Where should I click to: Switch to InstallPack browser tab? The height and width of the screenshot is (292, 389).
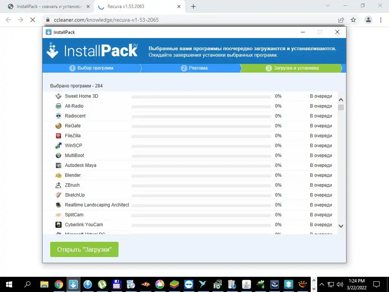tap(47, 6)
